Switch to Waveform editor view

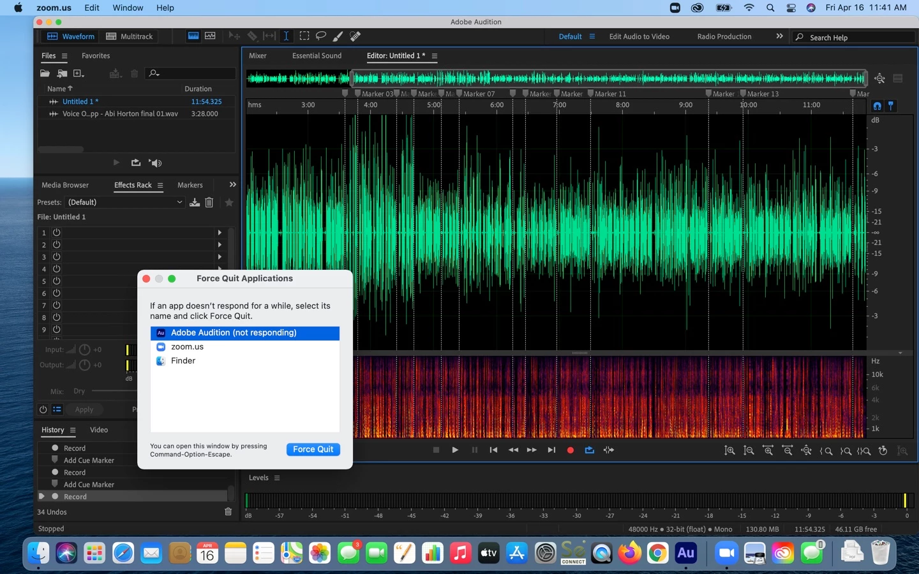point(71,36)
